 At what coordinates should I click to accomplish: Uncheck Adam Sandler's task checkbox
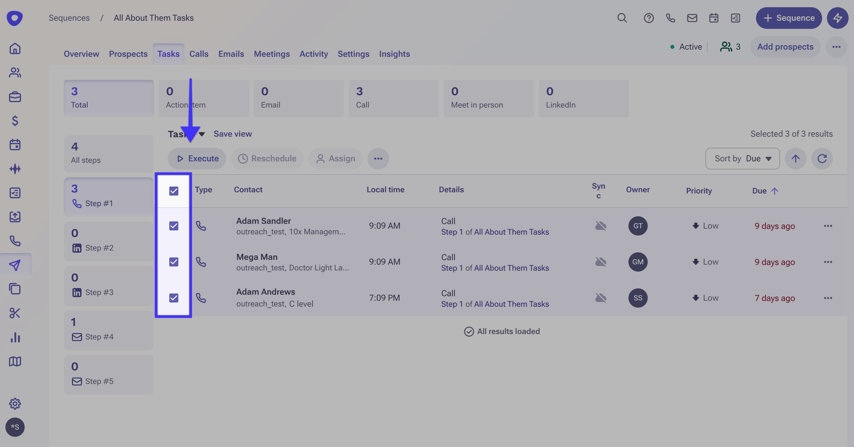(x=174, y=226)
